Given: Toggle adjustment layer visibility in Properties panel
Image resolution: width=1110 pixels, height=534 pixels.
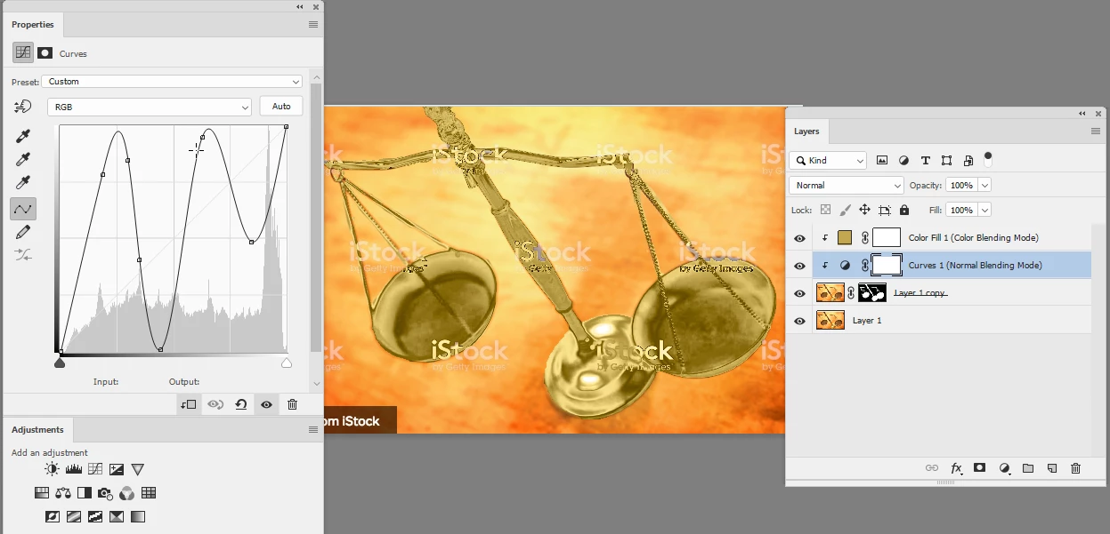Looking at the screenshot, I should (266, 404).
